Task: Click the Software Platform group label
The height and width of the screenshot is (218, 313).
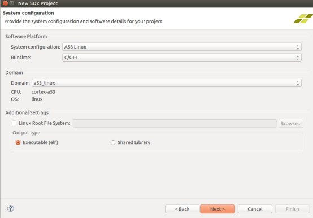Action: 26,37
